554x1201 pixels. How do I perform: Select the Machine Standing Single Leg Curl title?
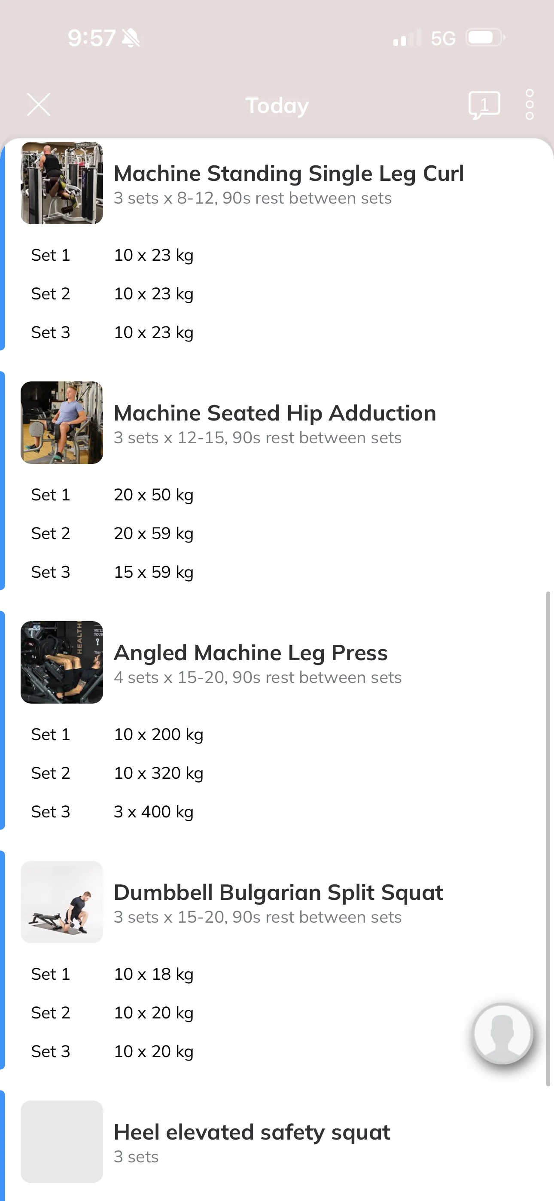click(x=289, y=174)
